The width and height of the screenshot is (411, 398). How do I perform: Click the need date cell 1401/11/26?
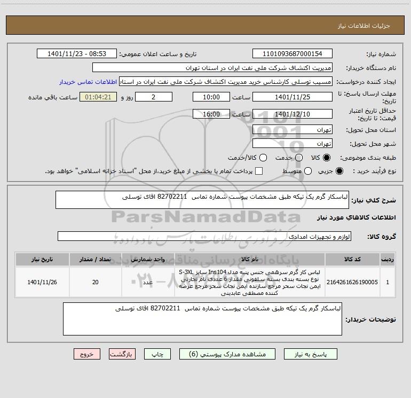42,282
